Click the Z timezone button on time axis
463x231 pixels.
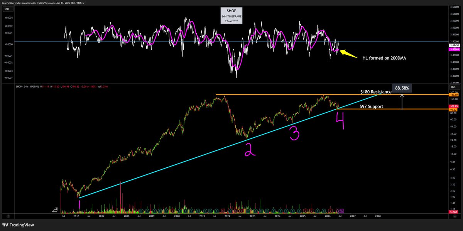tap(7, 216)
